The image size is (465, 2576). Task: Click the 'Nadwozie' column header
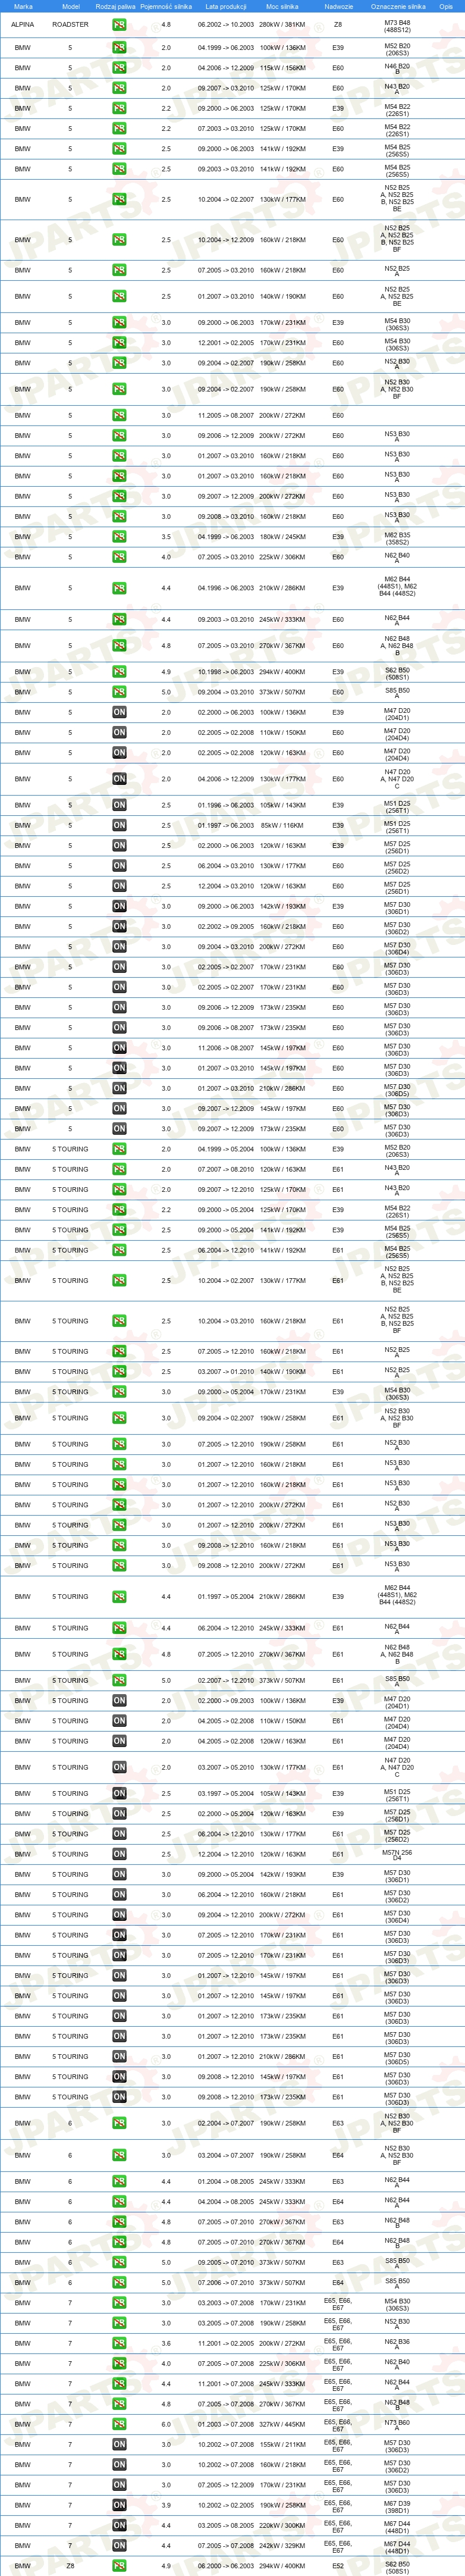point(338,6)
